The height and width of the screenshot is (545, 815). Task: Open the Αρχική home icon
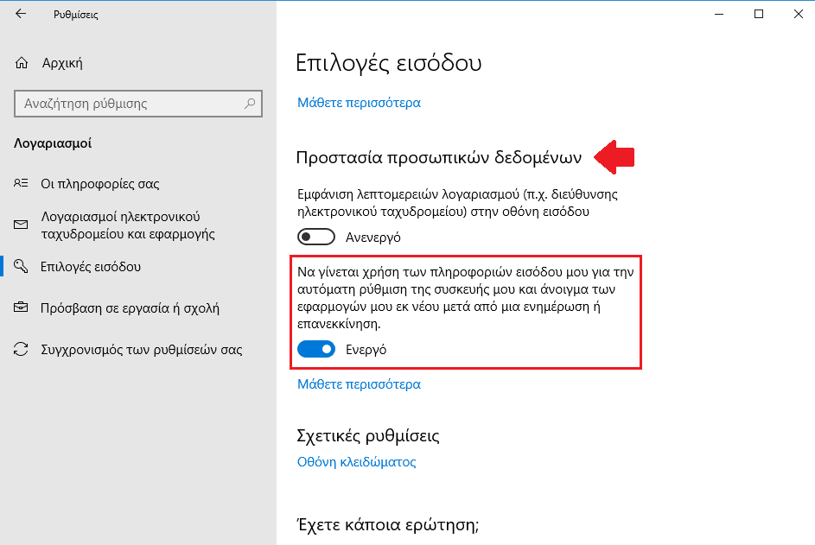click(22, 63)
